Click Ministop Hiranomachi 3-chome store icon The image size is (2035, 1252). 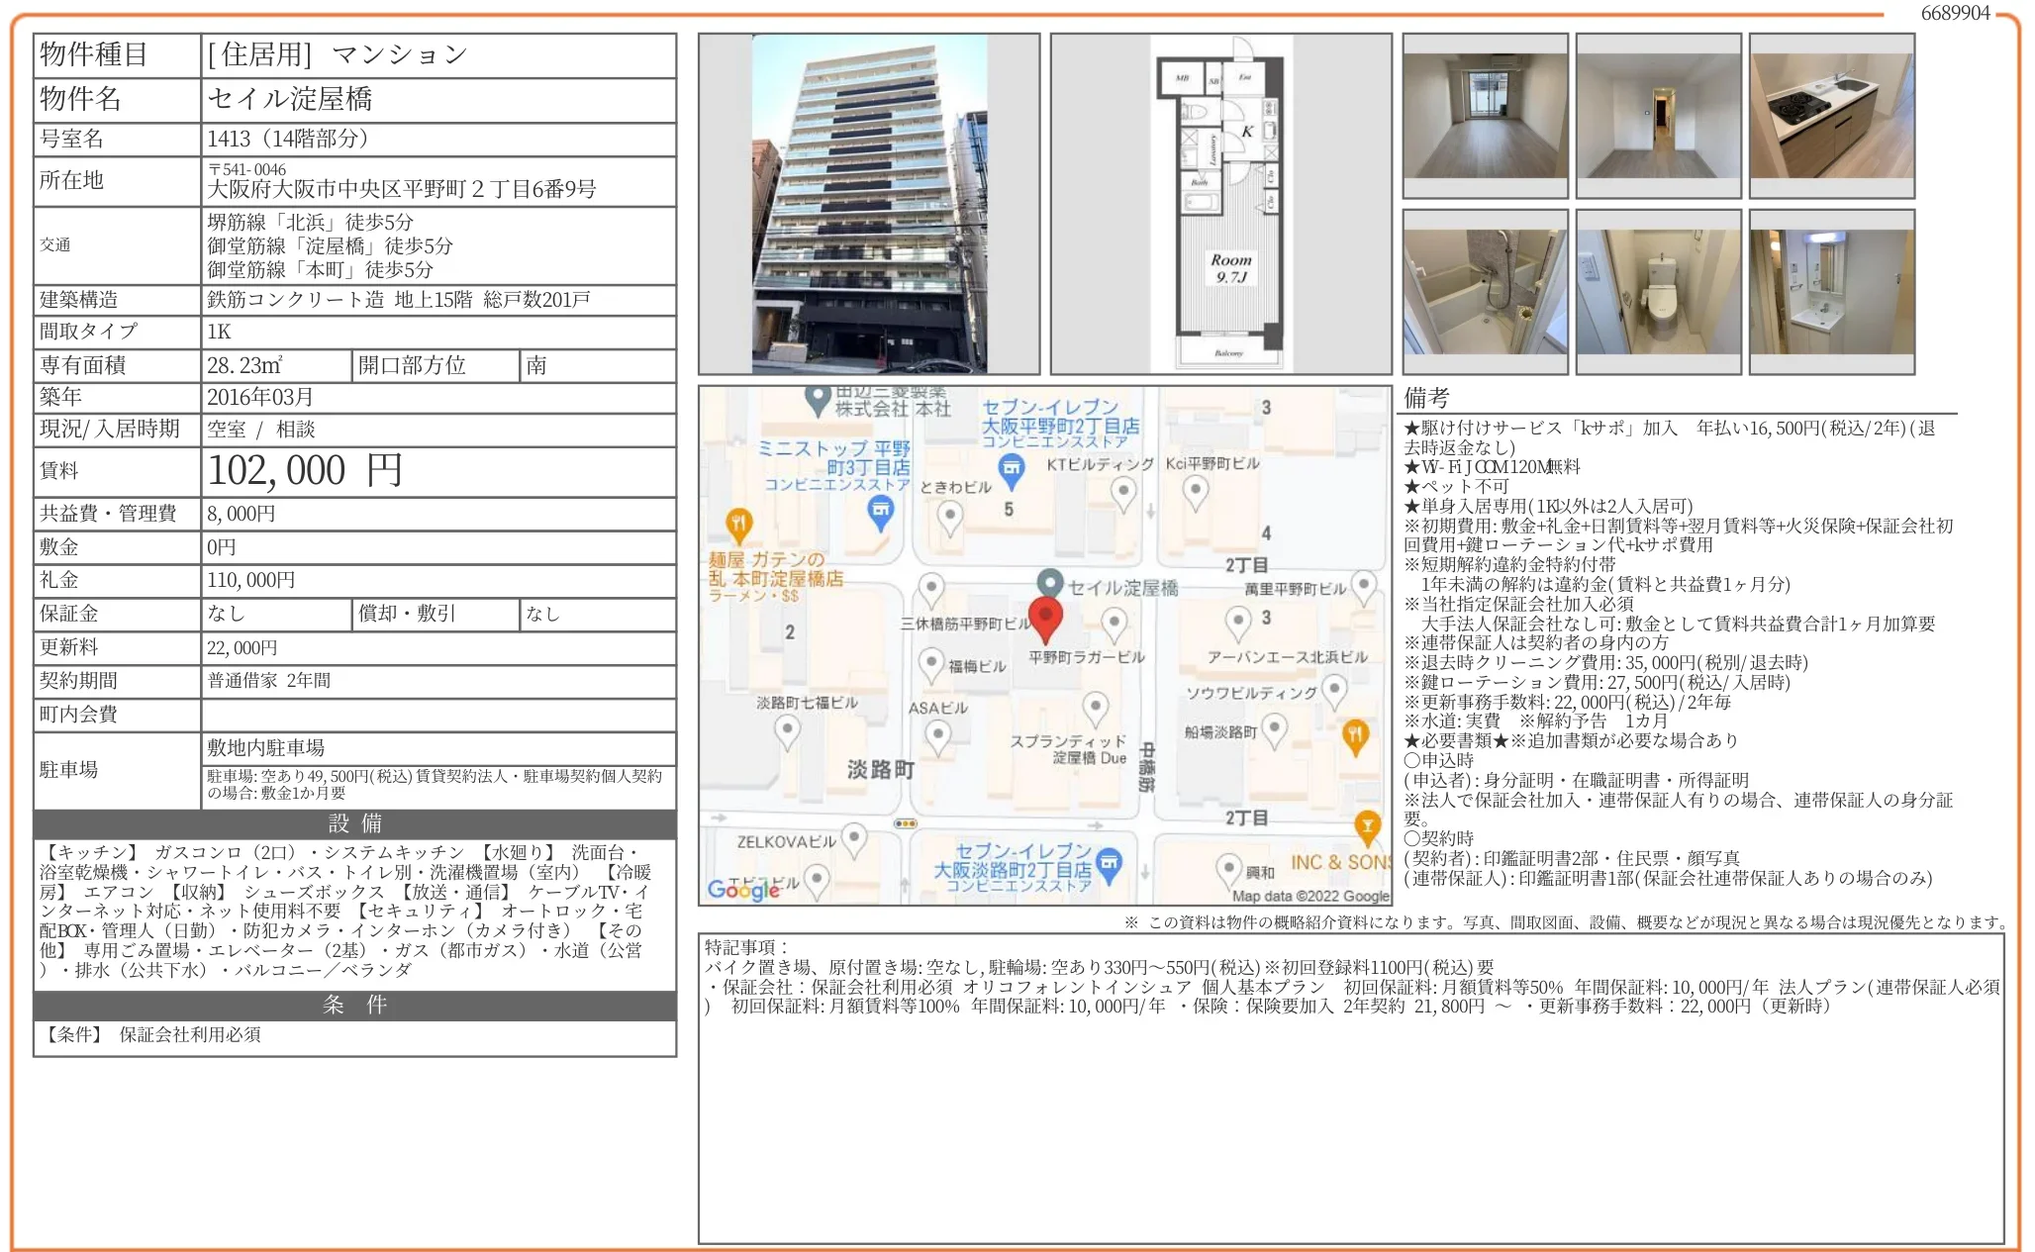[880, 511]
